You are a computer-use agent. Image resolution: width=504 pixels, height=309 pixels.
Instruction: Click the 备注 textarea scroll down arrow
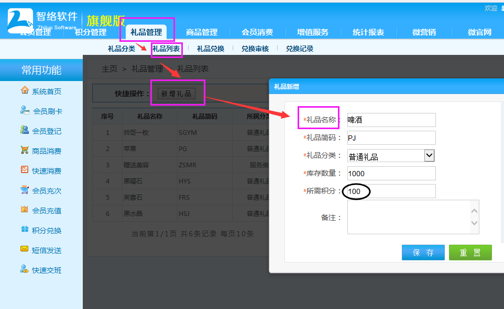pyautogui.click(x=474, y=224)
